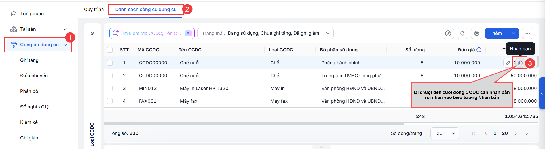Switch to the Quy trình tab
The width and height of the screenshot is (545, 149).
click(94, 9)
